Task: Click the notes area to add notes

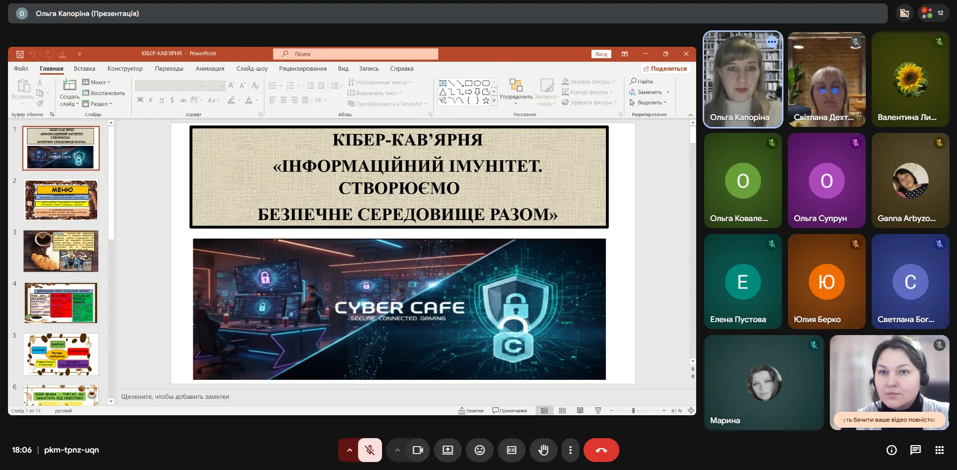Action: coord(403,397)
